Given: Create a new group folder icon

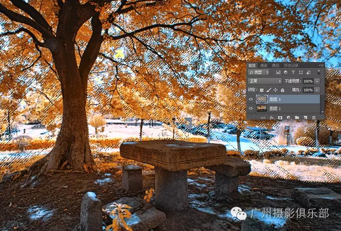Looking at the screenshot, I should coord(297,118).
